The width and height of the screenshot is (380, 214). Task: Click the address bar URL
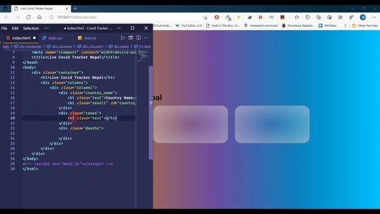coord(77,17)
